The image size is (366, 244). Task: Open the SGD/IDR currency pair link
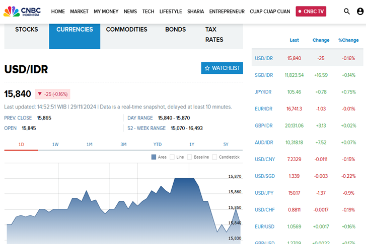(x=264, y=75)
